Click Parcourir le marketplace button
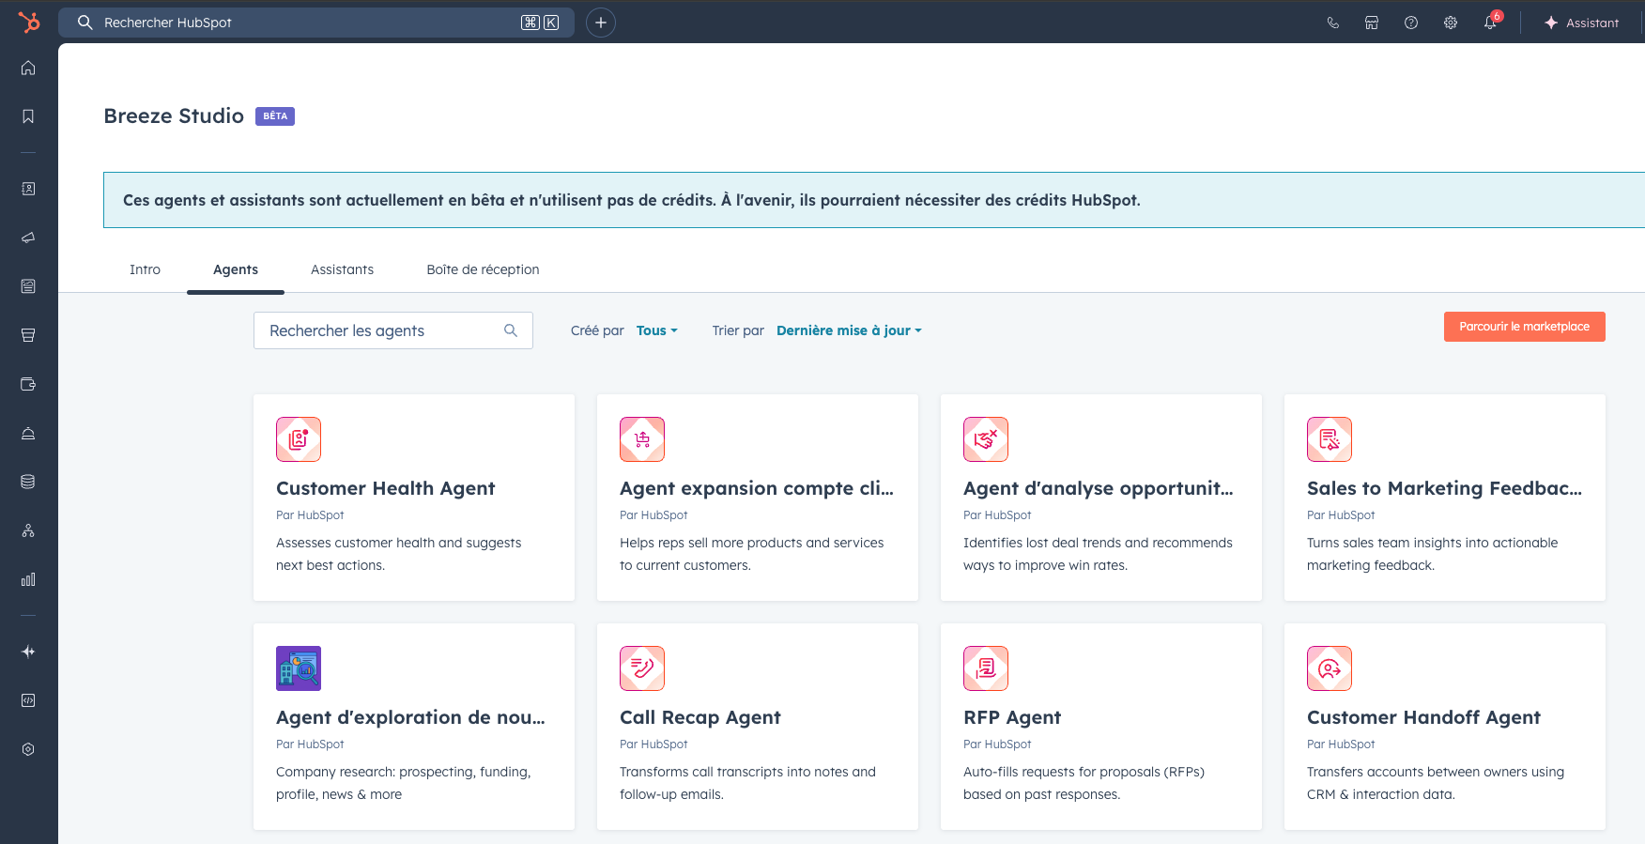1645x844 pixels. 1524,327
